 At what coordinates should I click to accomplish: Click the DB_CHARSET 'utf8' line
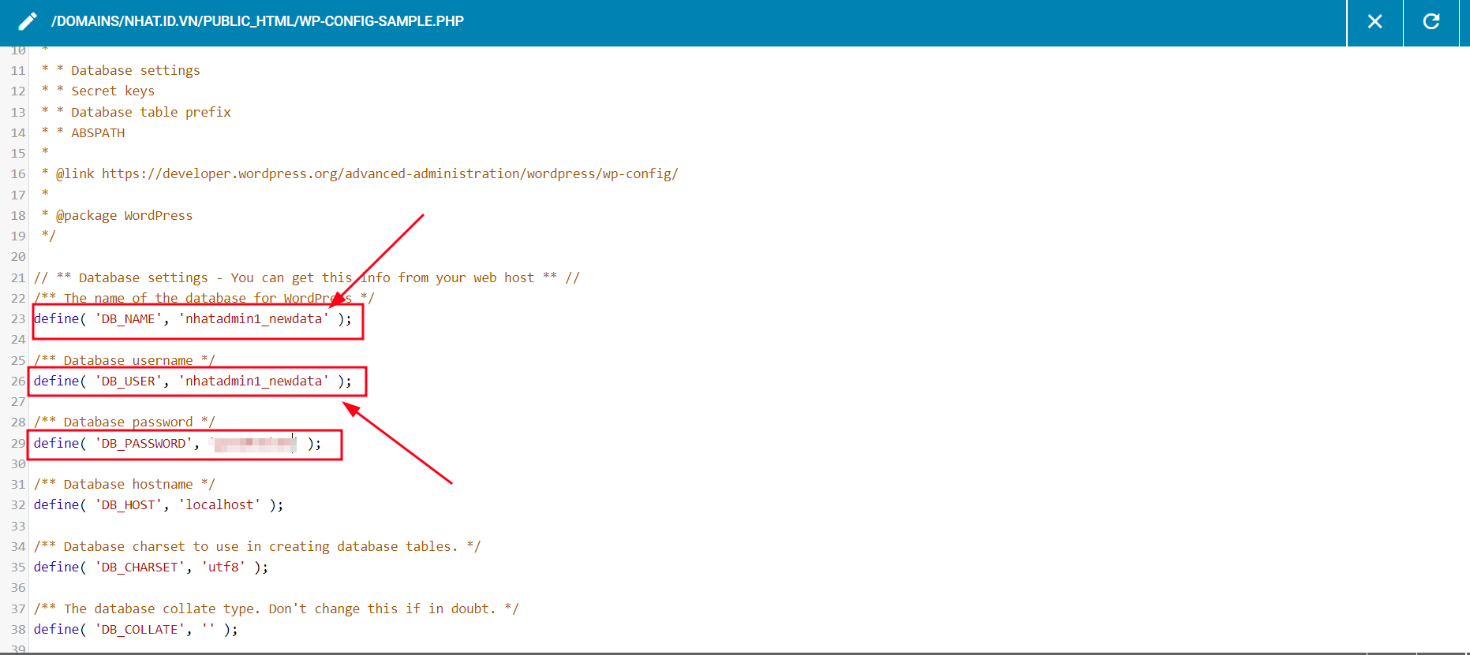[151, 568]
